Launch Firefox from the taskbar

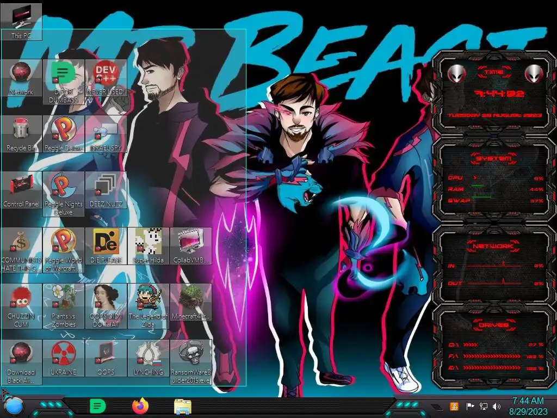(140, 406)
